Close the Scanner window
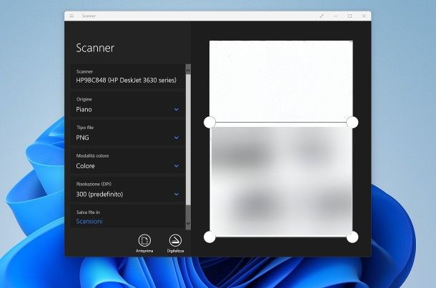The image size is (436, 288). (364, 16)
